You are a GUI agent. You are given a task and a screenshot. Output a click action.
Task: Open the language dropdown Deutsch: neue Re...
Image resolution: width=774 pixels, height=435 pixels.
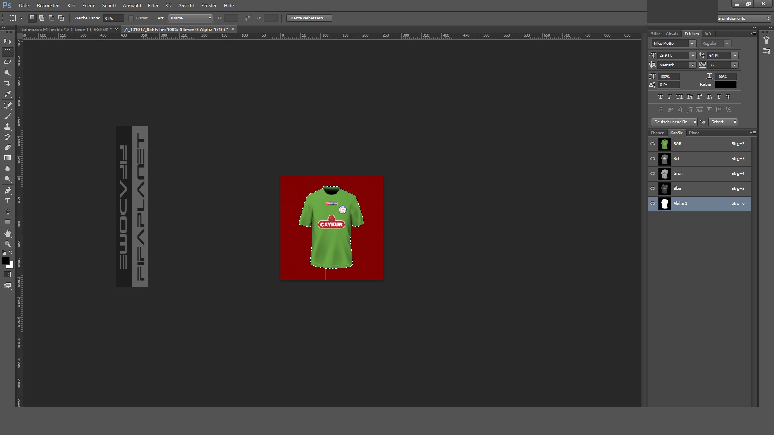coord(674,122)
